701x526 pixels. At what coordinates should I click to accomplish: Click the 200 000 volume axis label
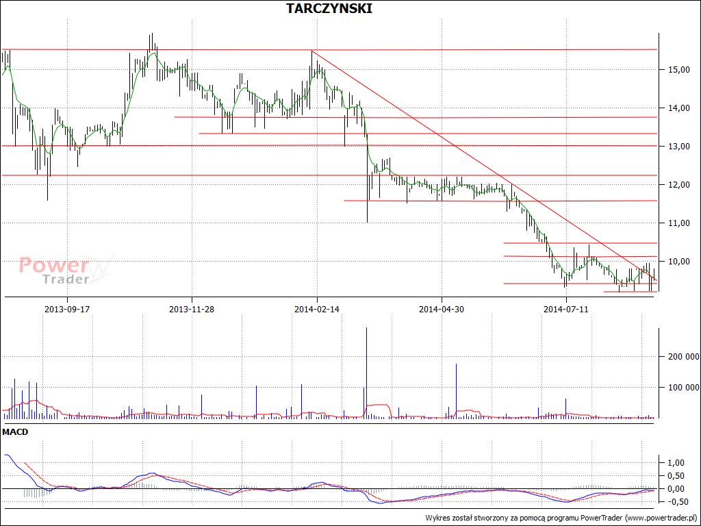(684, 357)
